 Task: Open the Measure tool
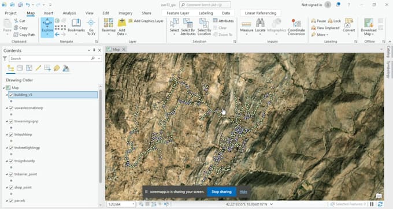[247, 27]
